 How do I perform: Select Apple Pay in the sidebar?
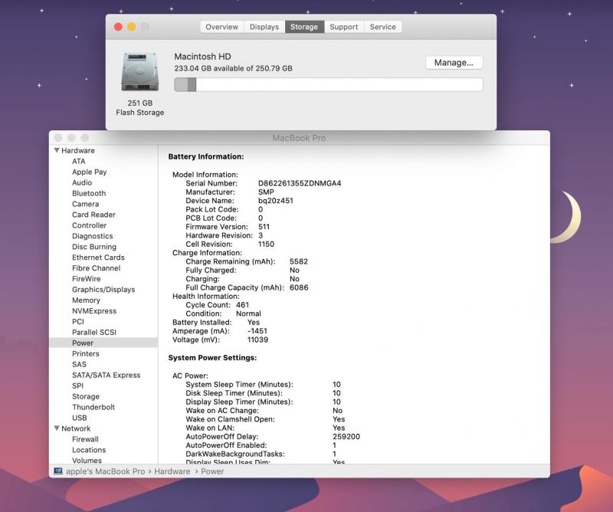coord(90,172)
